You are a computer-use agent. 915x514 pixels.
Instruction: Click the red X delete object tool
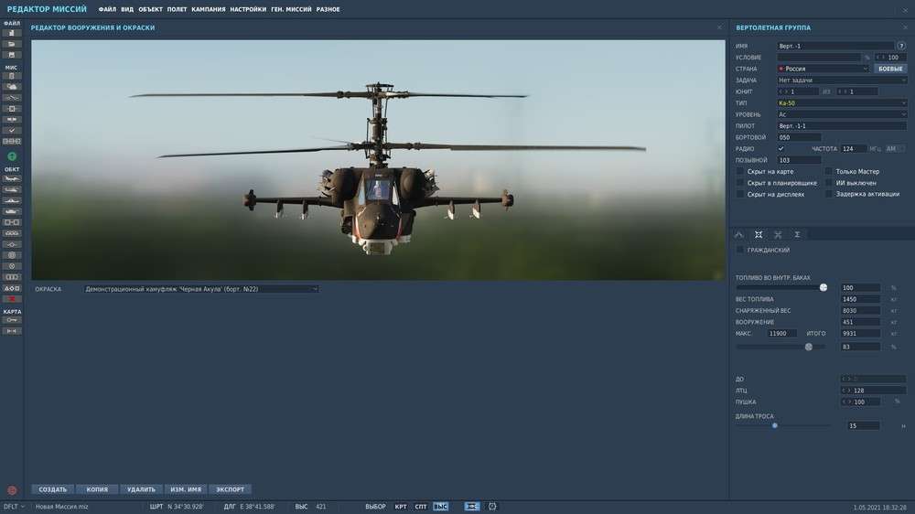[x=12, y=299]
